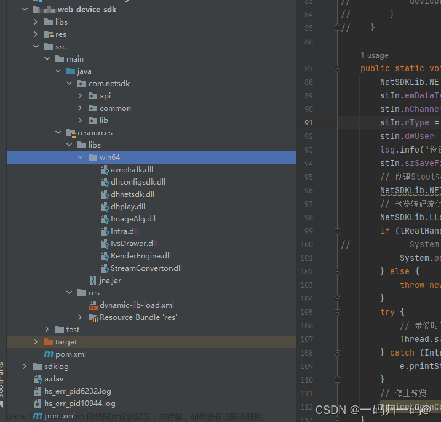Click the hs_err_pid10944.log file icon

click(x=38, y=404)
